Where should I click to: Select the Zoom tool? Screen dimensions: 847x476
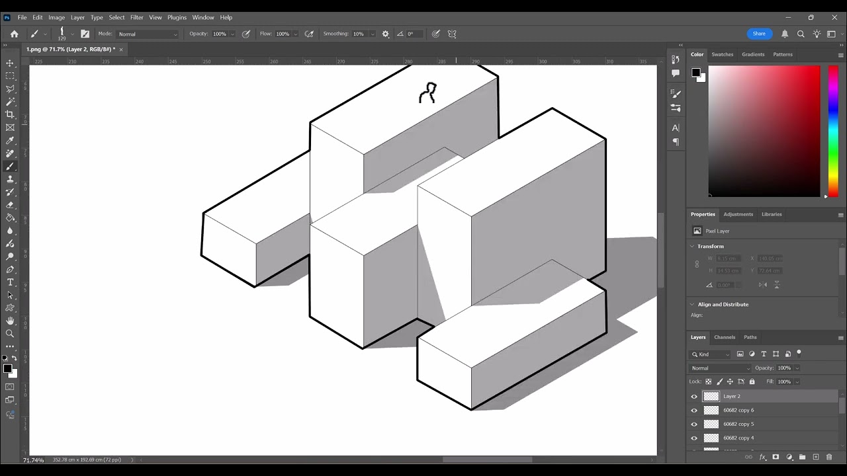coord(10,334)
